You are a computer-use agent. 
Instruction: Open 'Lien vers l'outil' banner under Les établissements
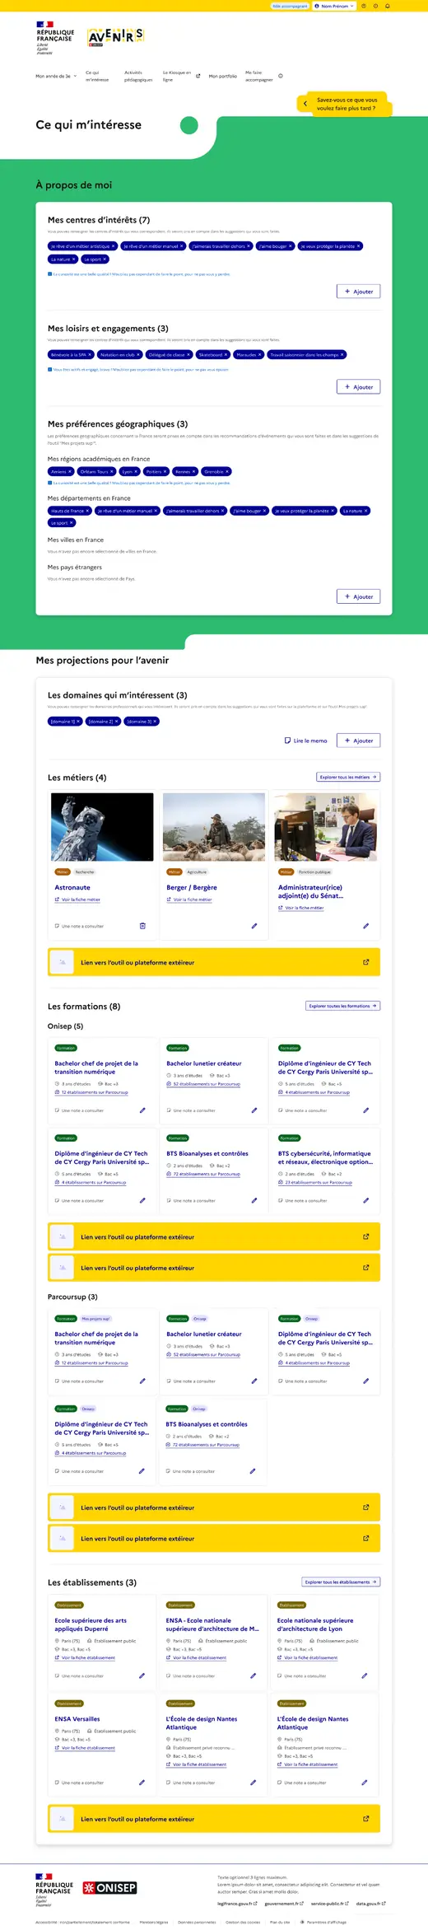tap(214, 1819)
